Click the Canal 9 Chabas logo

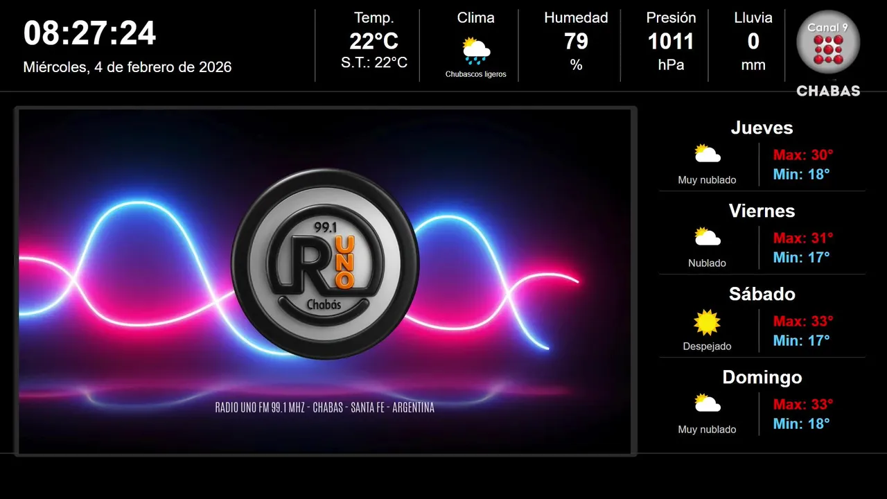click(828, 53)
